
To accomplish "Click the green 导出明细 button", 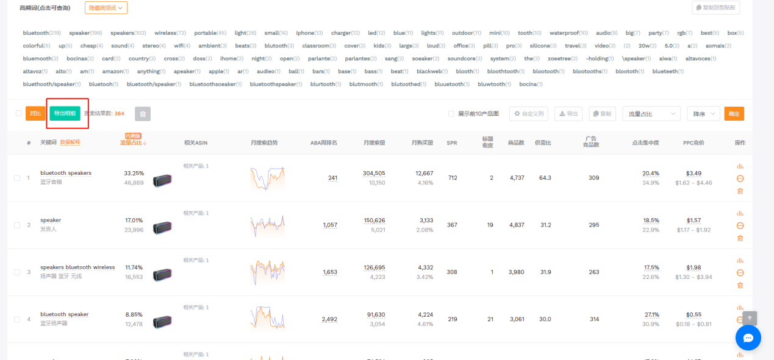I will [x=65, y=113].
